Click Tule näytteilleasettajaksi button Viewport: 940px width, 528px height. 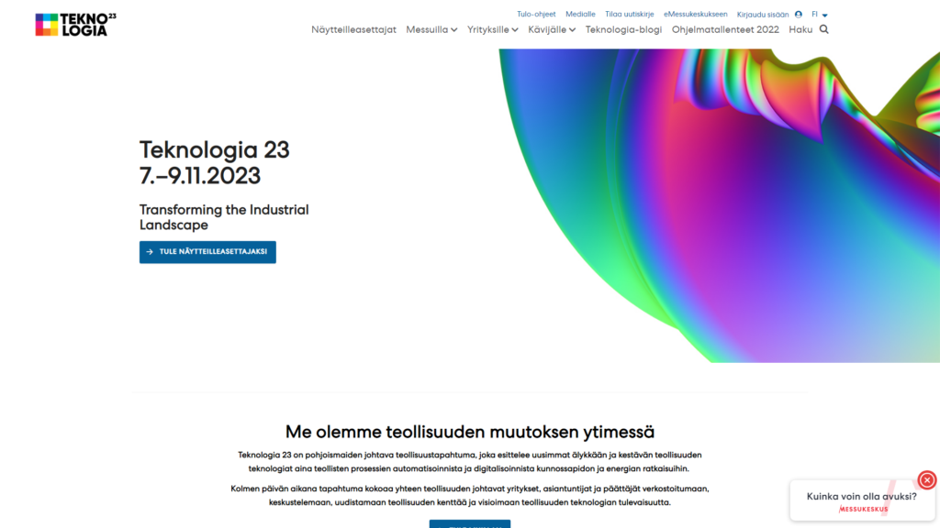pyautogui.click(x=207, y=252)
